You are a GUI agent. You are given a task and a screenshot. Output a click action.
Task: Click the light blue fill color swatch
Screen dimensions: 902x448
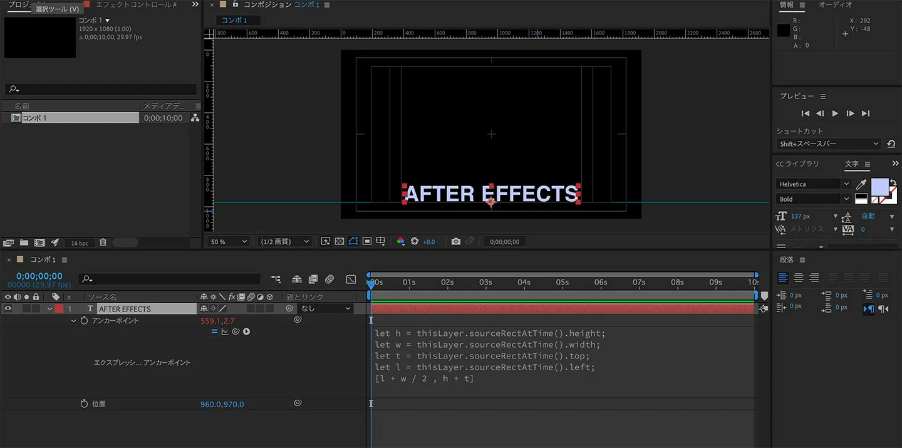879,186
